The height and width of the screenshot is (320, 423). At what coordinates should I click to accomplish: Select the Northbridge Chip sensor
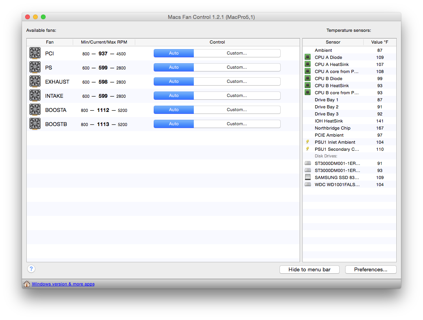tap(349, 128)
